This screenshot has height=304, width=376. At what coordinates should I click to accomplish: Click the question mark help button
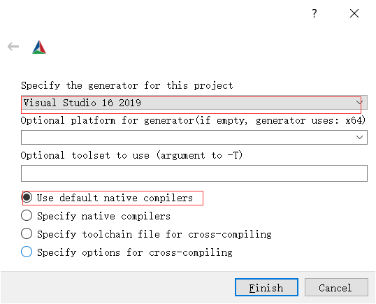tap(314, 13)
